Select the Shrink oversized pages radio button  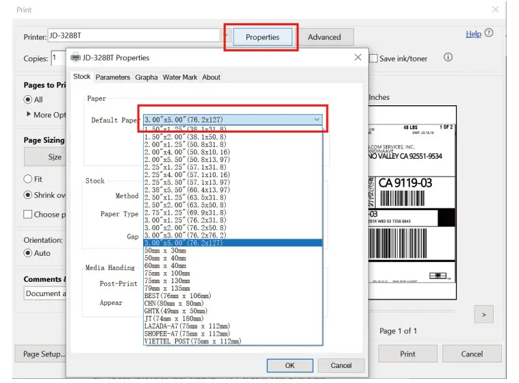pyautogui.click(x=28, y=195)
